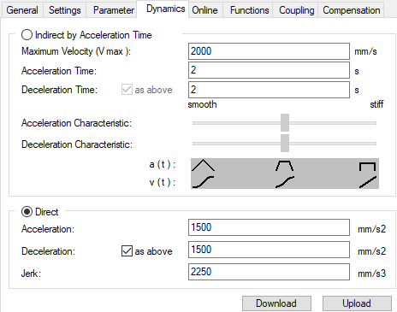Screen dimensions: 397x312
Task: Toggle 'as above' checkbox for Deceleration Time
Action: [127, 90]
